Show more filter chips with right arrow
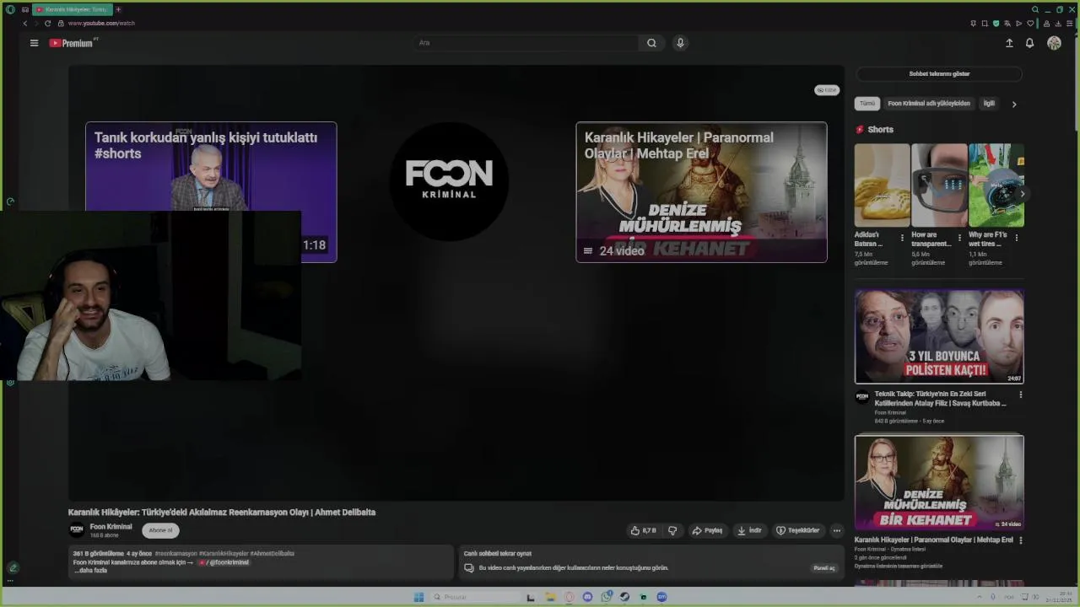This screenshot has width=1080, height=607. [1014, 104]
